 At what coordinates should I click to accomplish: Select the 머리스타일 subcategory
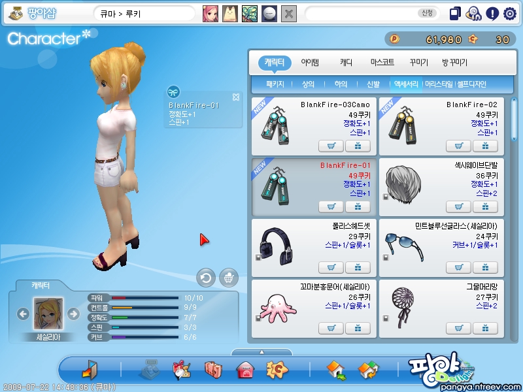[439, 84]
